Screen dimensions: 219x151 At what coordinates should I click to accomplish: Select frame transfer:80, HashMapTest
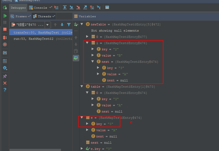(x=41, y=32)
